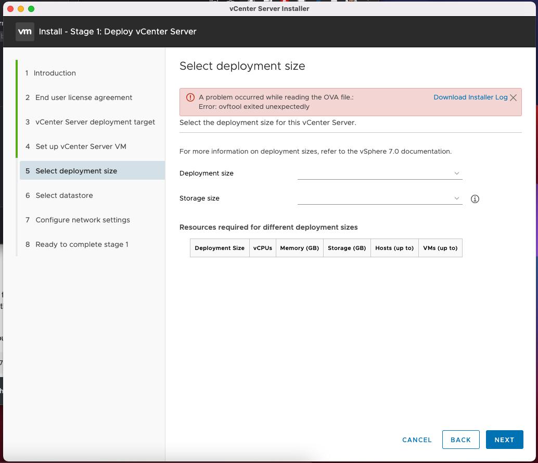This screenshot has width=538, height=463.
Task: Click the VM logo in the header
Action: tap(24, 31)
